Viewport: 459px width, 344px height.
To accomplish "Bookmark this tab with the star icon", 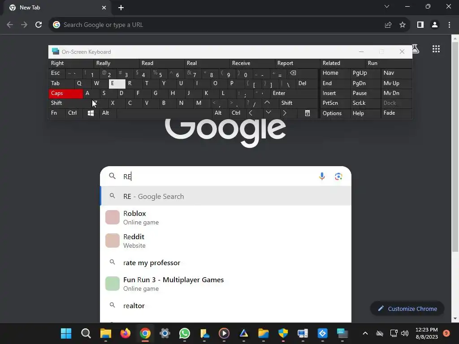I will pos(403,25).
